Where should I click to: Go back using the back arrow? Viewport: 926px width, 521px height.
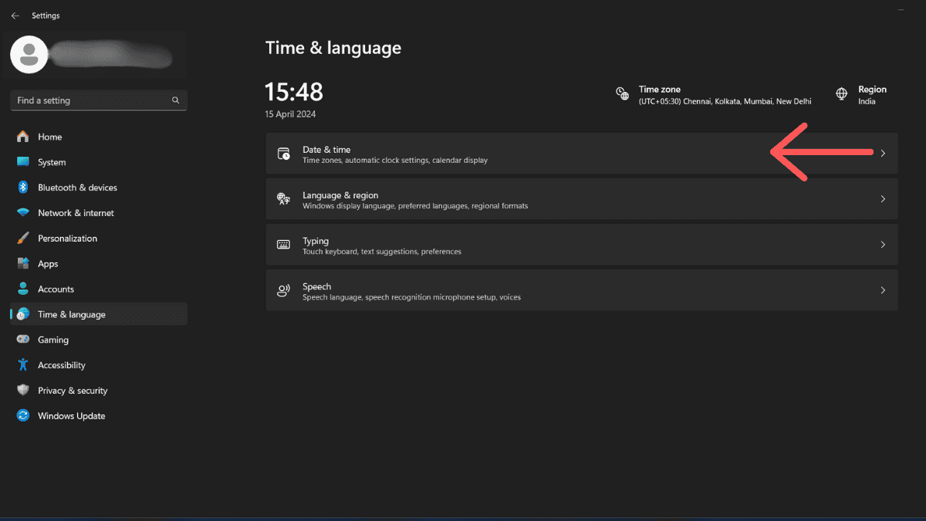(15, 15)
